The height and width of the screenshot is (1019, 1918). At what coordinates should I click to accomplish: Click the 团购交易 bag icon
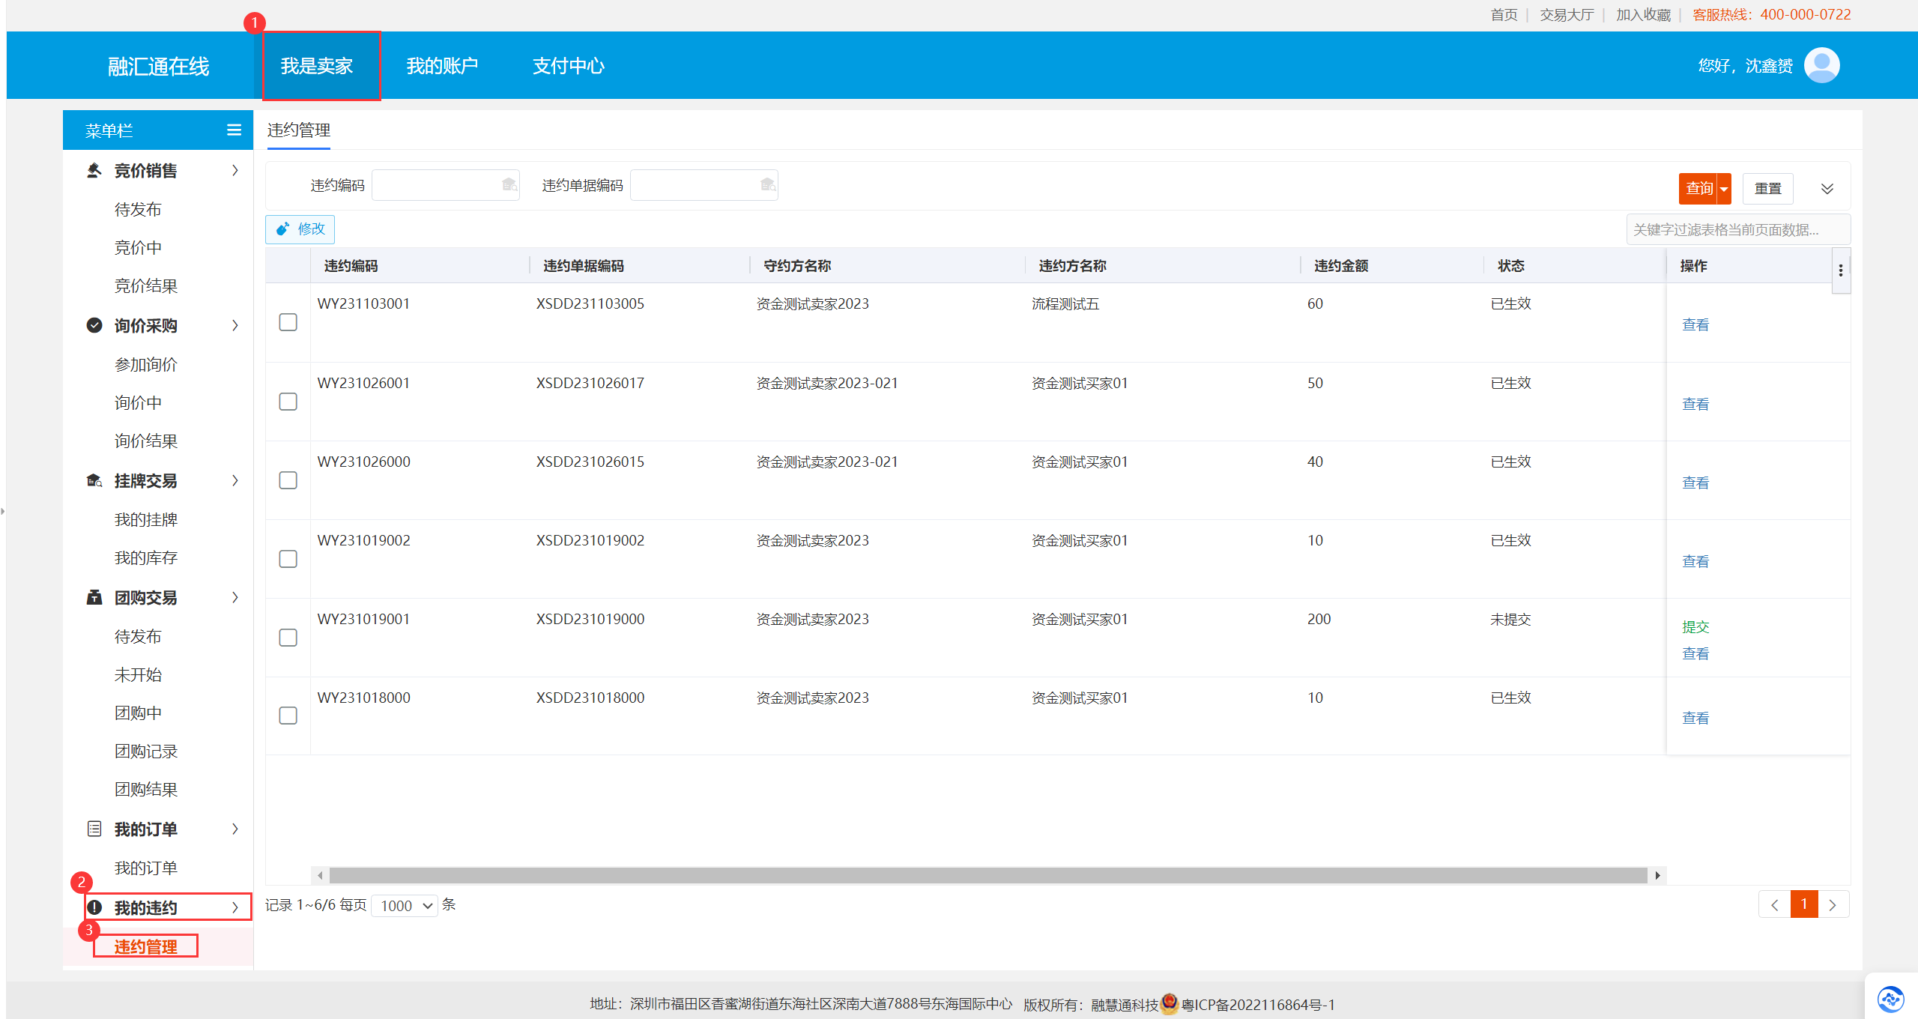tap(94, 597)
